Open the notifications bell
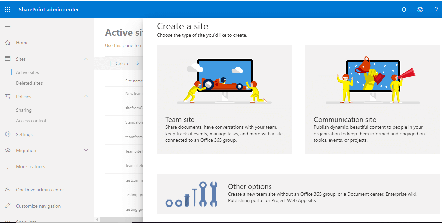The image size is (442, 223). [x=404, y=10]
